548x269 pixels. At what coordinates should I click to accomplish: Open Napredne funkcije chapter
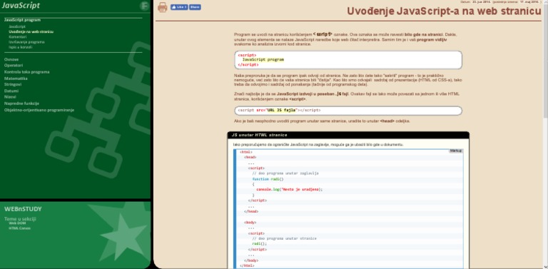click(21, 103)
